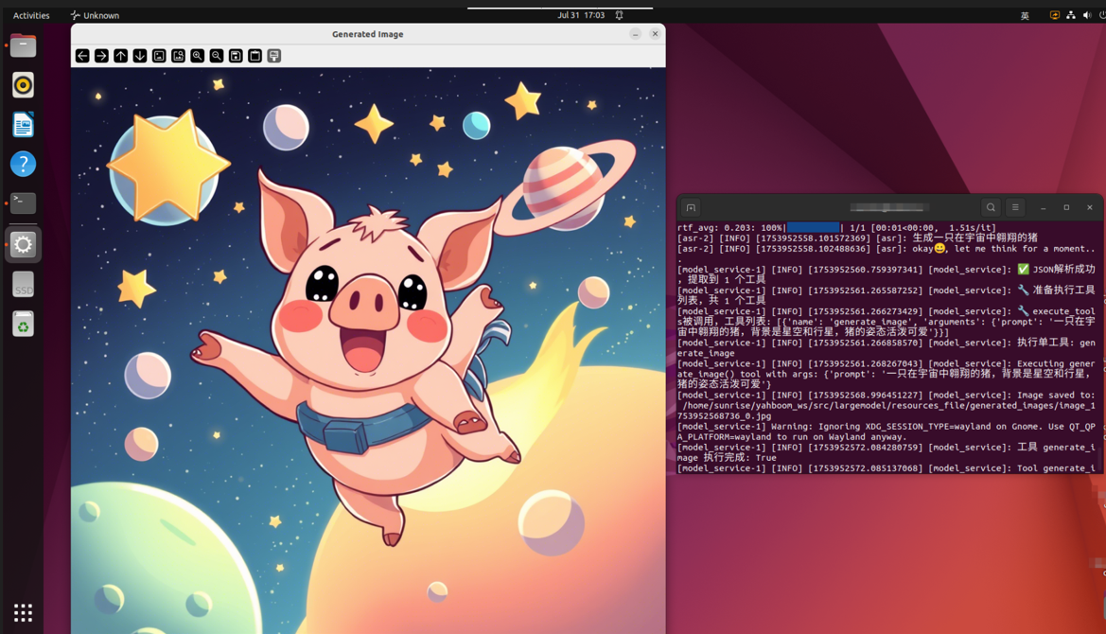Screen dimensions: 1106x634
Task: Click the '执行完成: True' terminal text
Action: (740, 458)
